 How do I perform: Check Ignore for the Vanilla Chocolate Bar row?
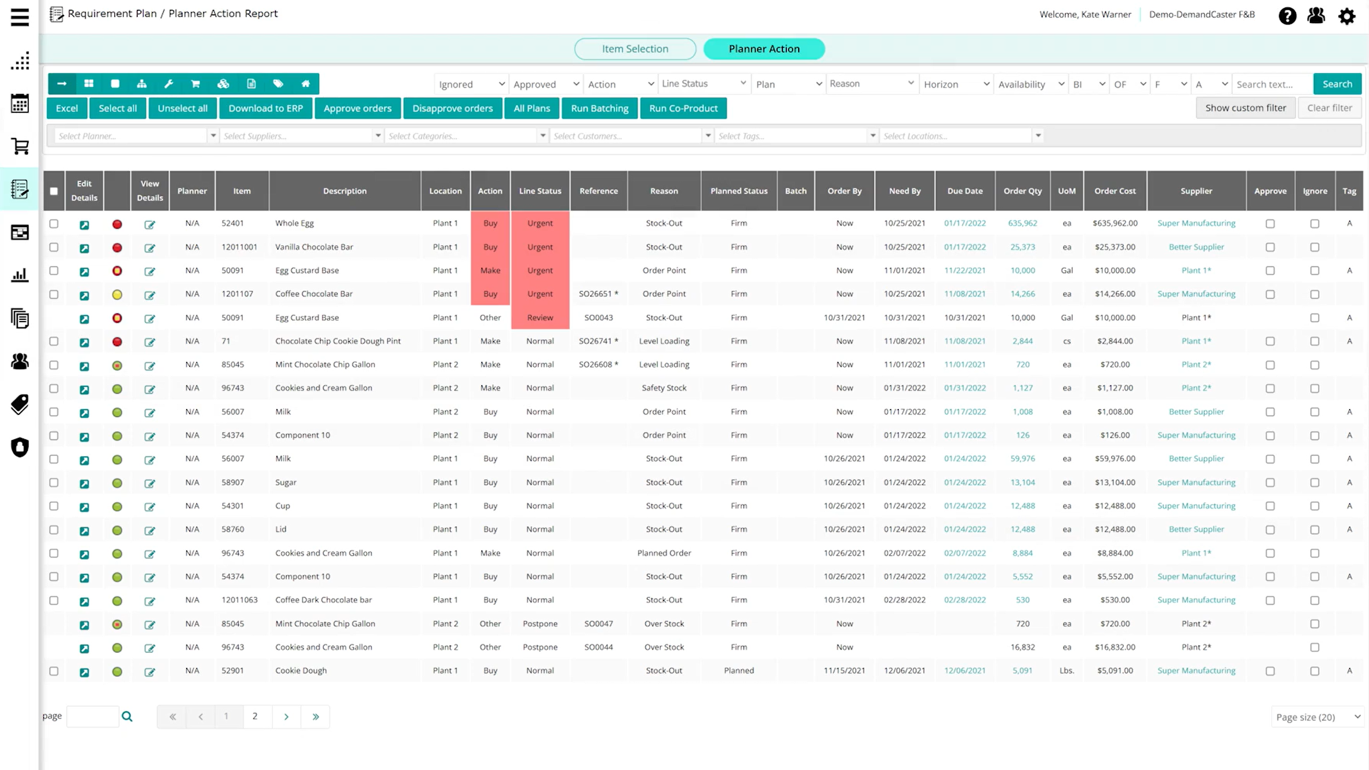click(1315, 247)
